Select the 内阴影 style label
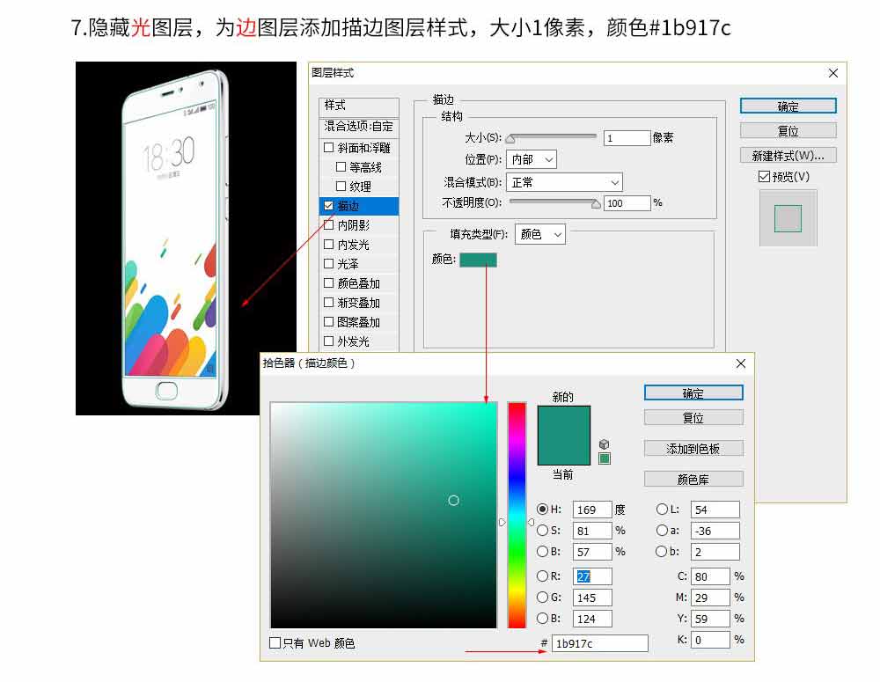This screenshot has width=880, height=682. coord(354,225)
